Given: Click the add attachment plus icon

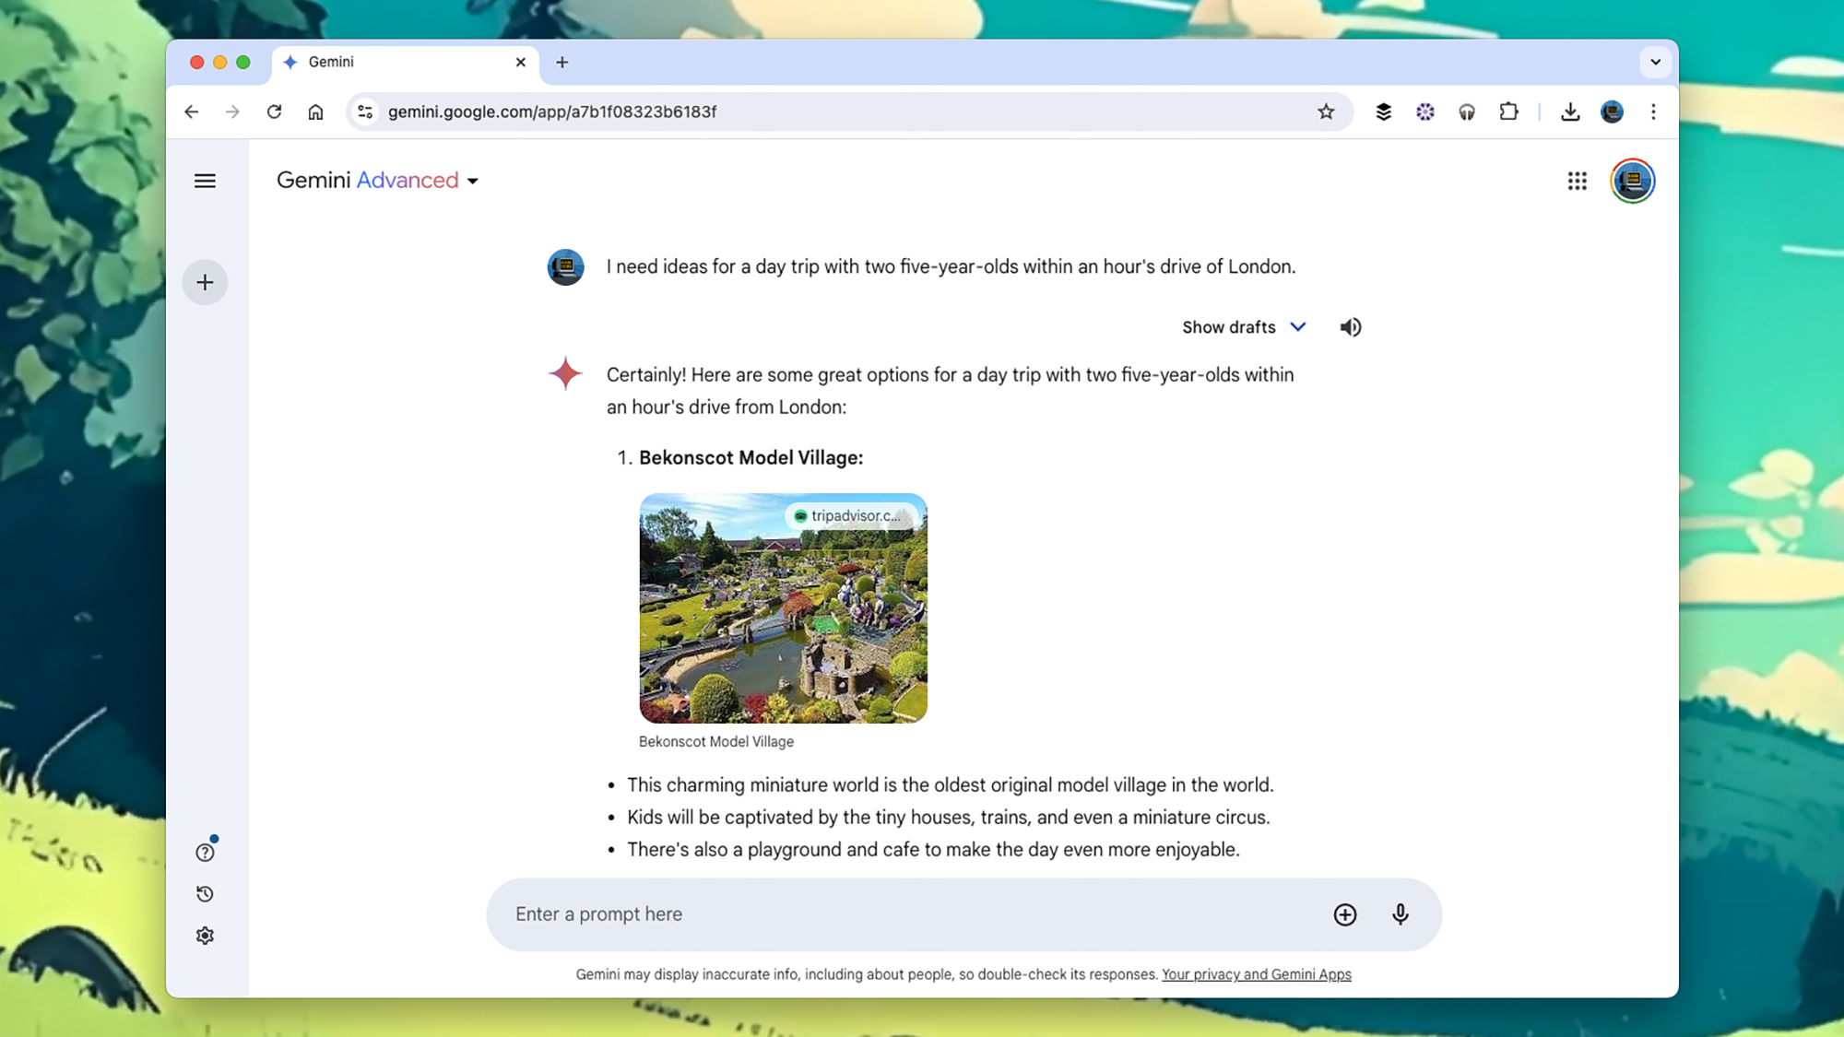Looking at the screenshot, I should (1345, 914).
